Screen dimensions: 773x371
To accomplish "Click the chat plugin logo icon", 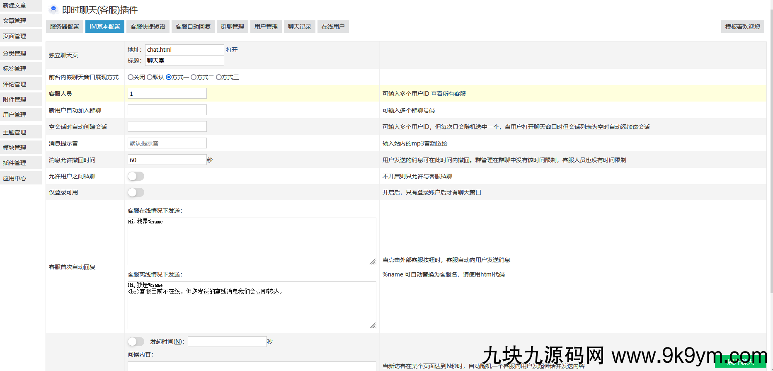I will 53,9.
